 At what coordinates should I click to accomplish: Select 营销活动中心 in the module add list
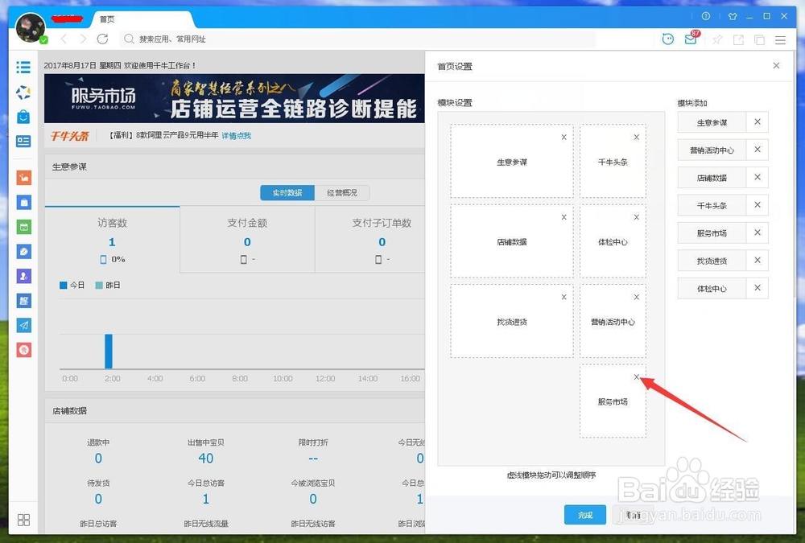click(712, 150)
